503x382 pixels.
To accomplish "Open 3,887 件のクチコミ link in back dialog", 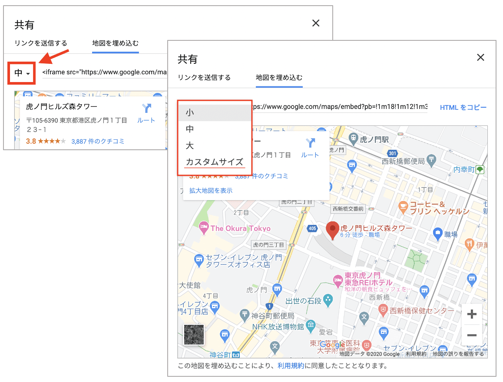I will [x=98, y=142].
